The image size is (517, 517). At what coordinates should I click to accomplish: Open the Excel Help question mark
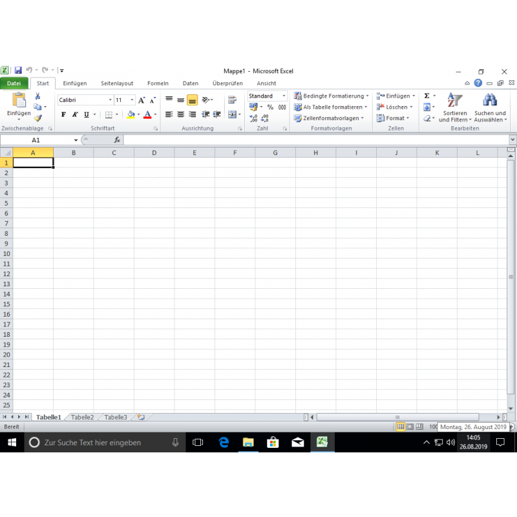pyautogui.click(x=478, y=83)
